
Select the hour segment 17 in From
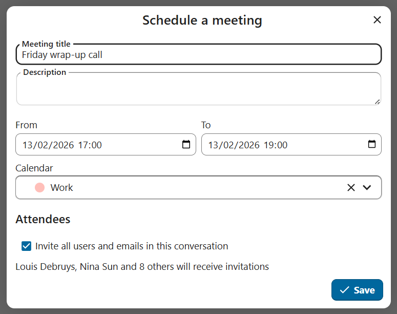(82, 145)
